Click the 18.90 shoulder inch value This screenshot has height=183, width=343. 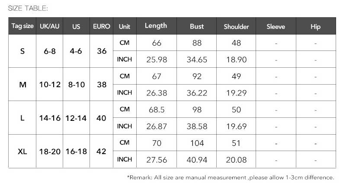(236, 60)
